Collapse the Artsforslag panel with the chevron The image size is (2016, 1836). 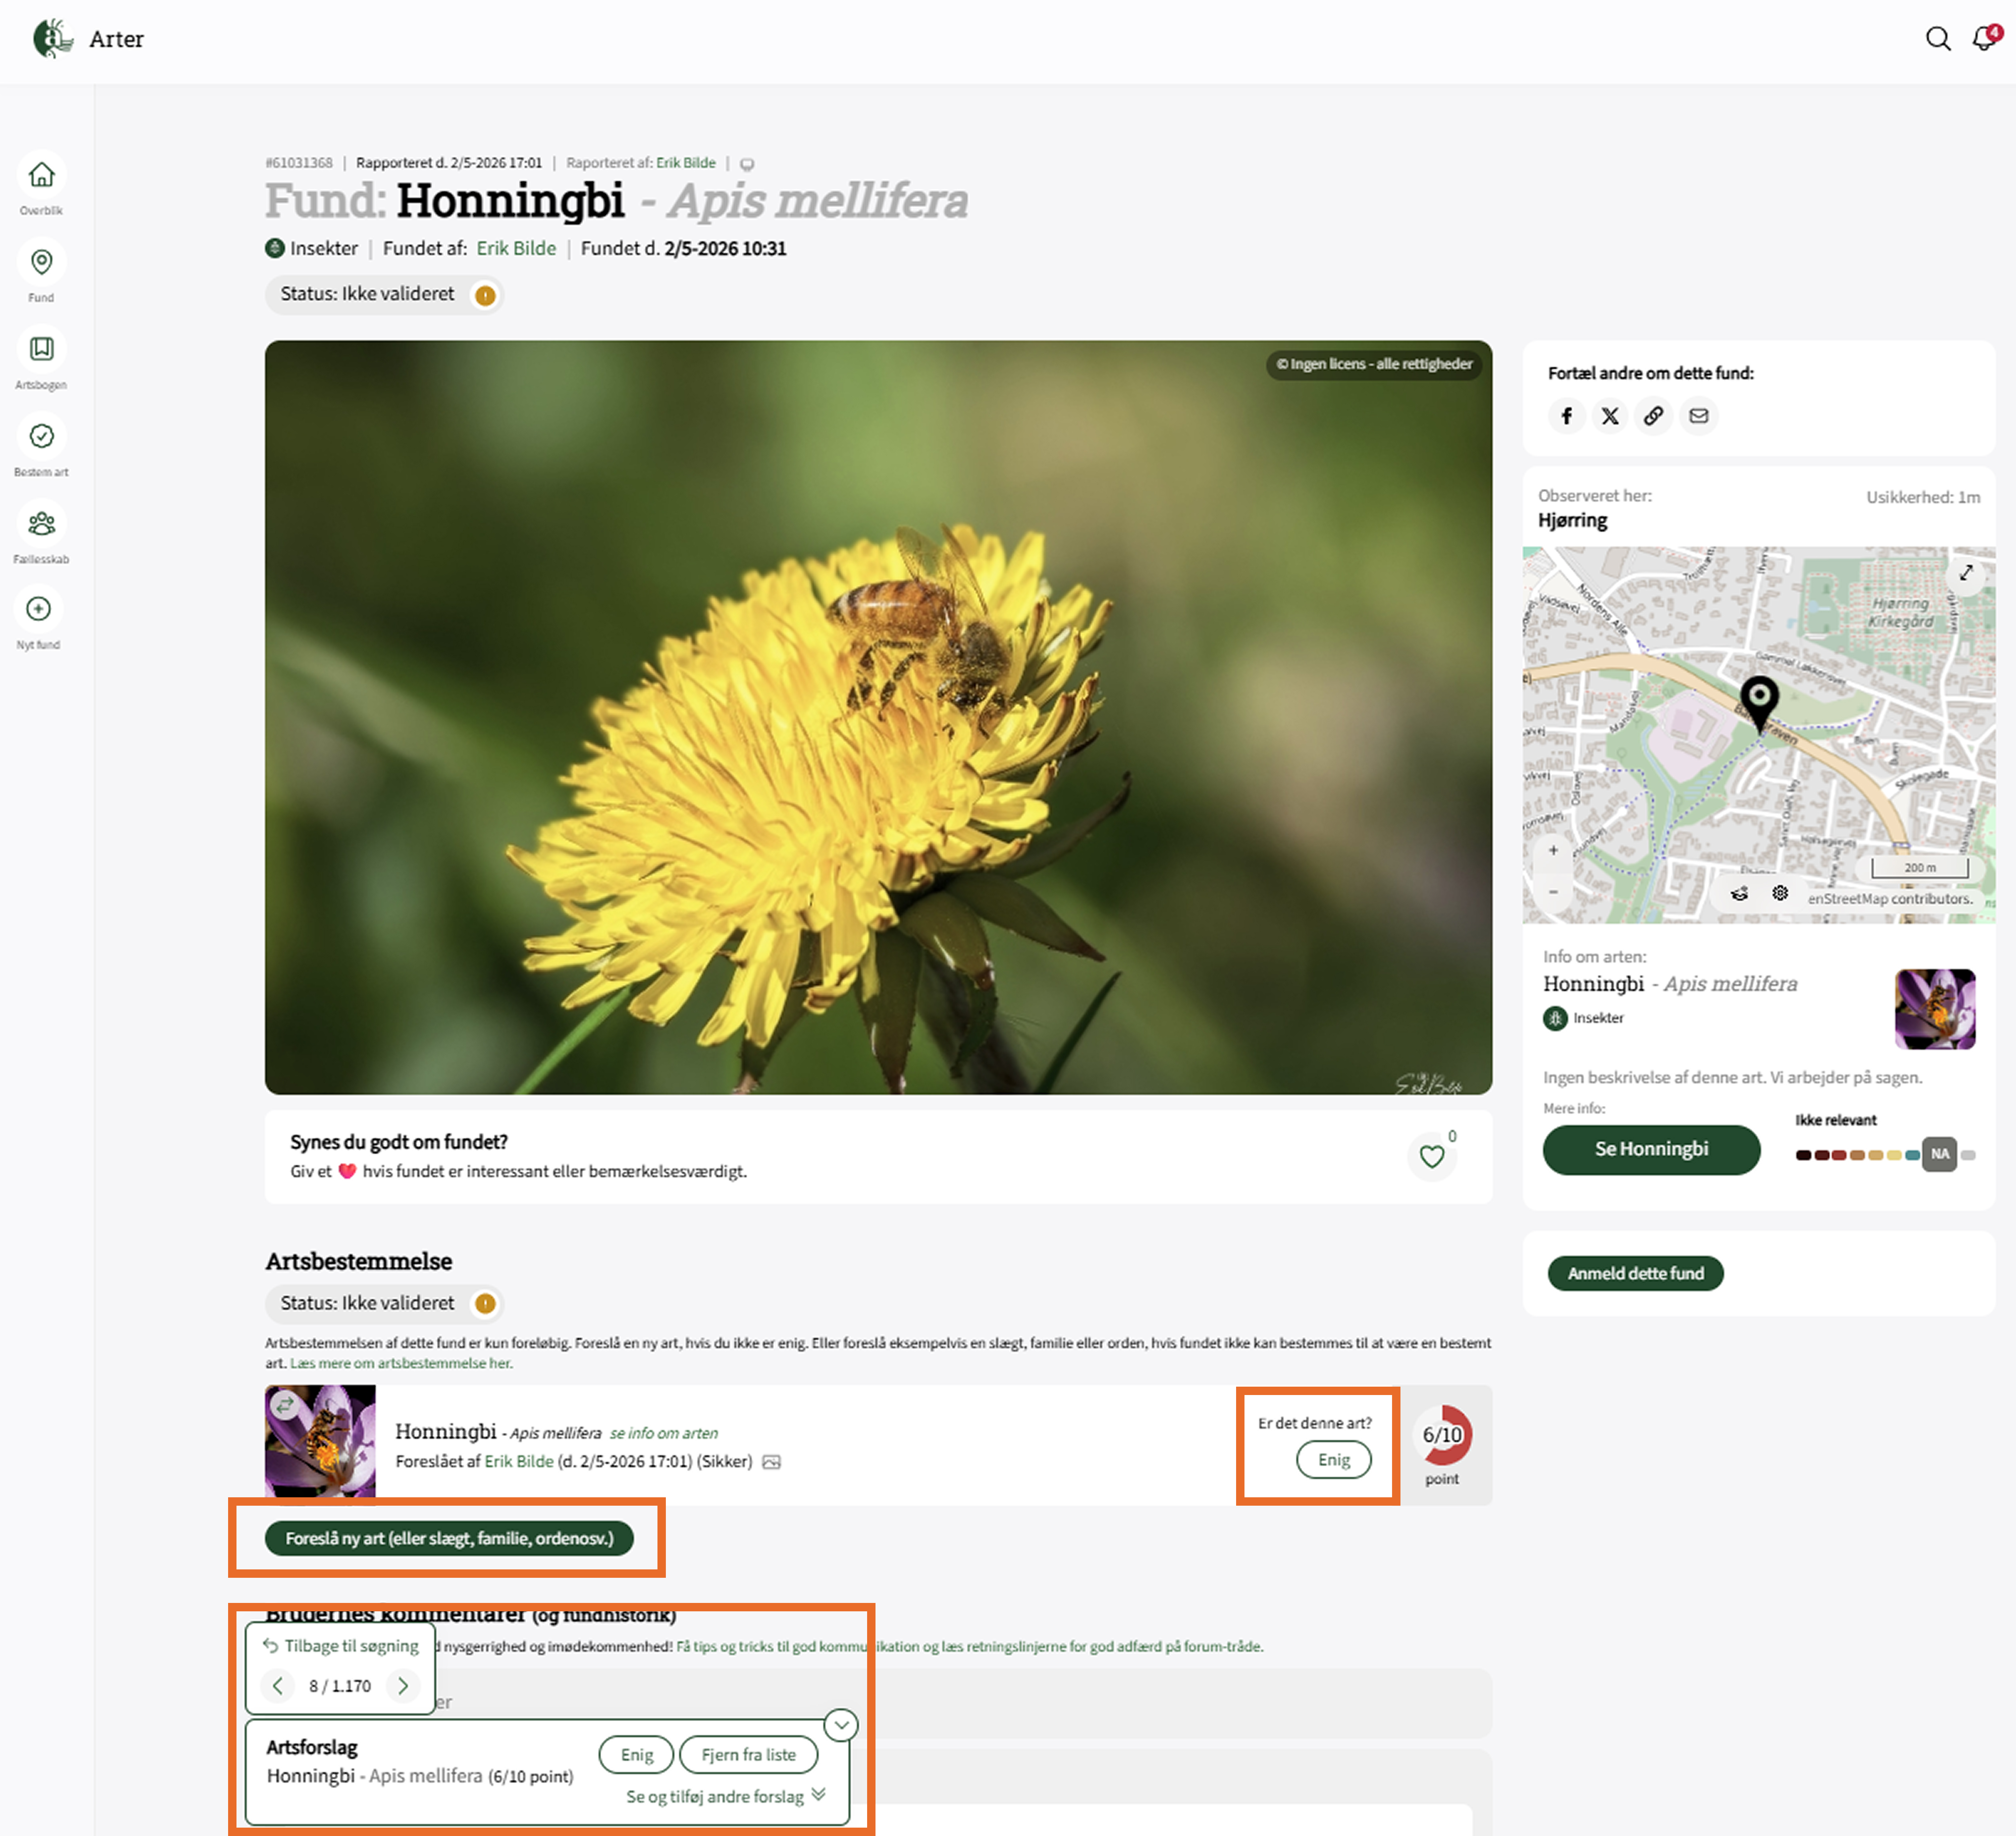click(841, 1725)
